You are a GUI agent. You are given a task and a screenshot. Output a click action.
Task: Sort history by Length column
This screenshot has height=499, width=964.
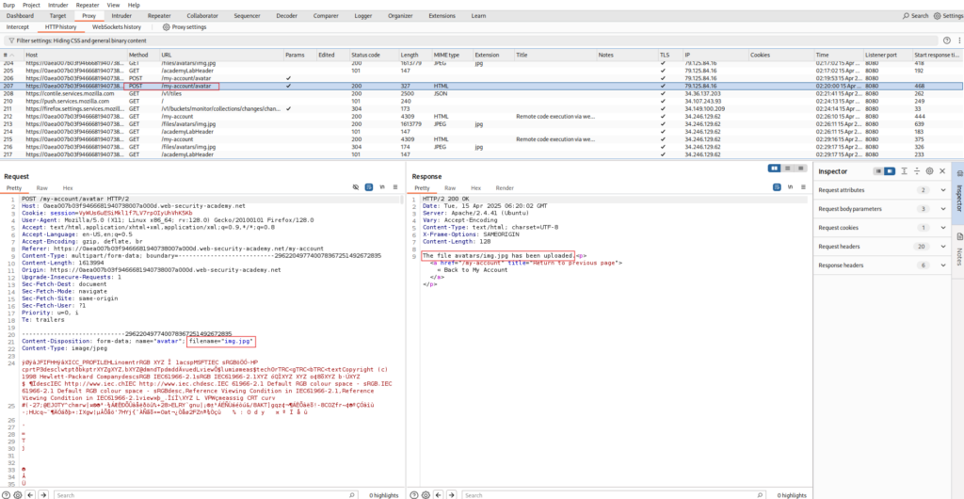[414, 55]
